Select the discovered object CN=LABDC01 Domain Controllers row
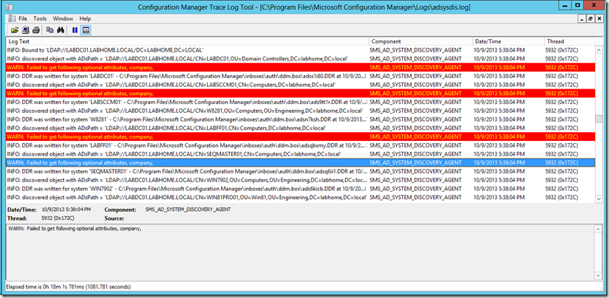Screen dimensions: 609x298 (x=300, y=58)
